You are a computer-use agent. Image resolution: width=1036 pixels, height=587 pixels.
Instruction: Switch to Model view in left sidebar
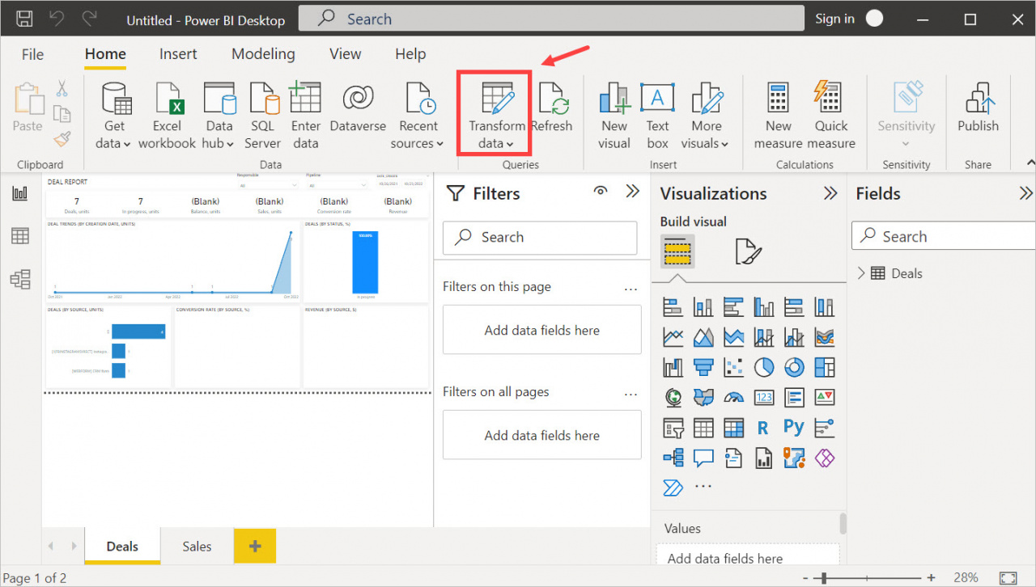tap(20, 279)
